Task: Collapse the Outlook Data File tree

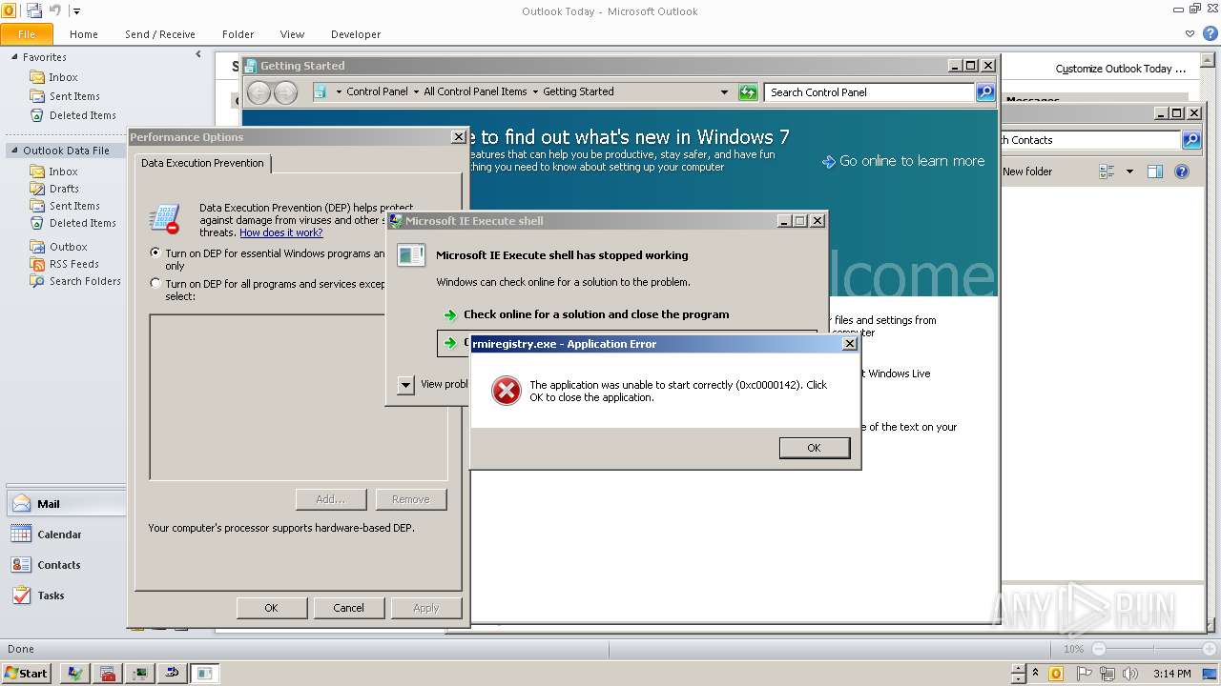Action: click(14, 151)
